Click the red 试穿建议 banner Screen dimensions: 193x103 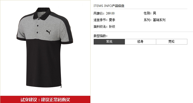pos(45,99)
